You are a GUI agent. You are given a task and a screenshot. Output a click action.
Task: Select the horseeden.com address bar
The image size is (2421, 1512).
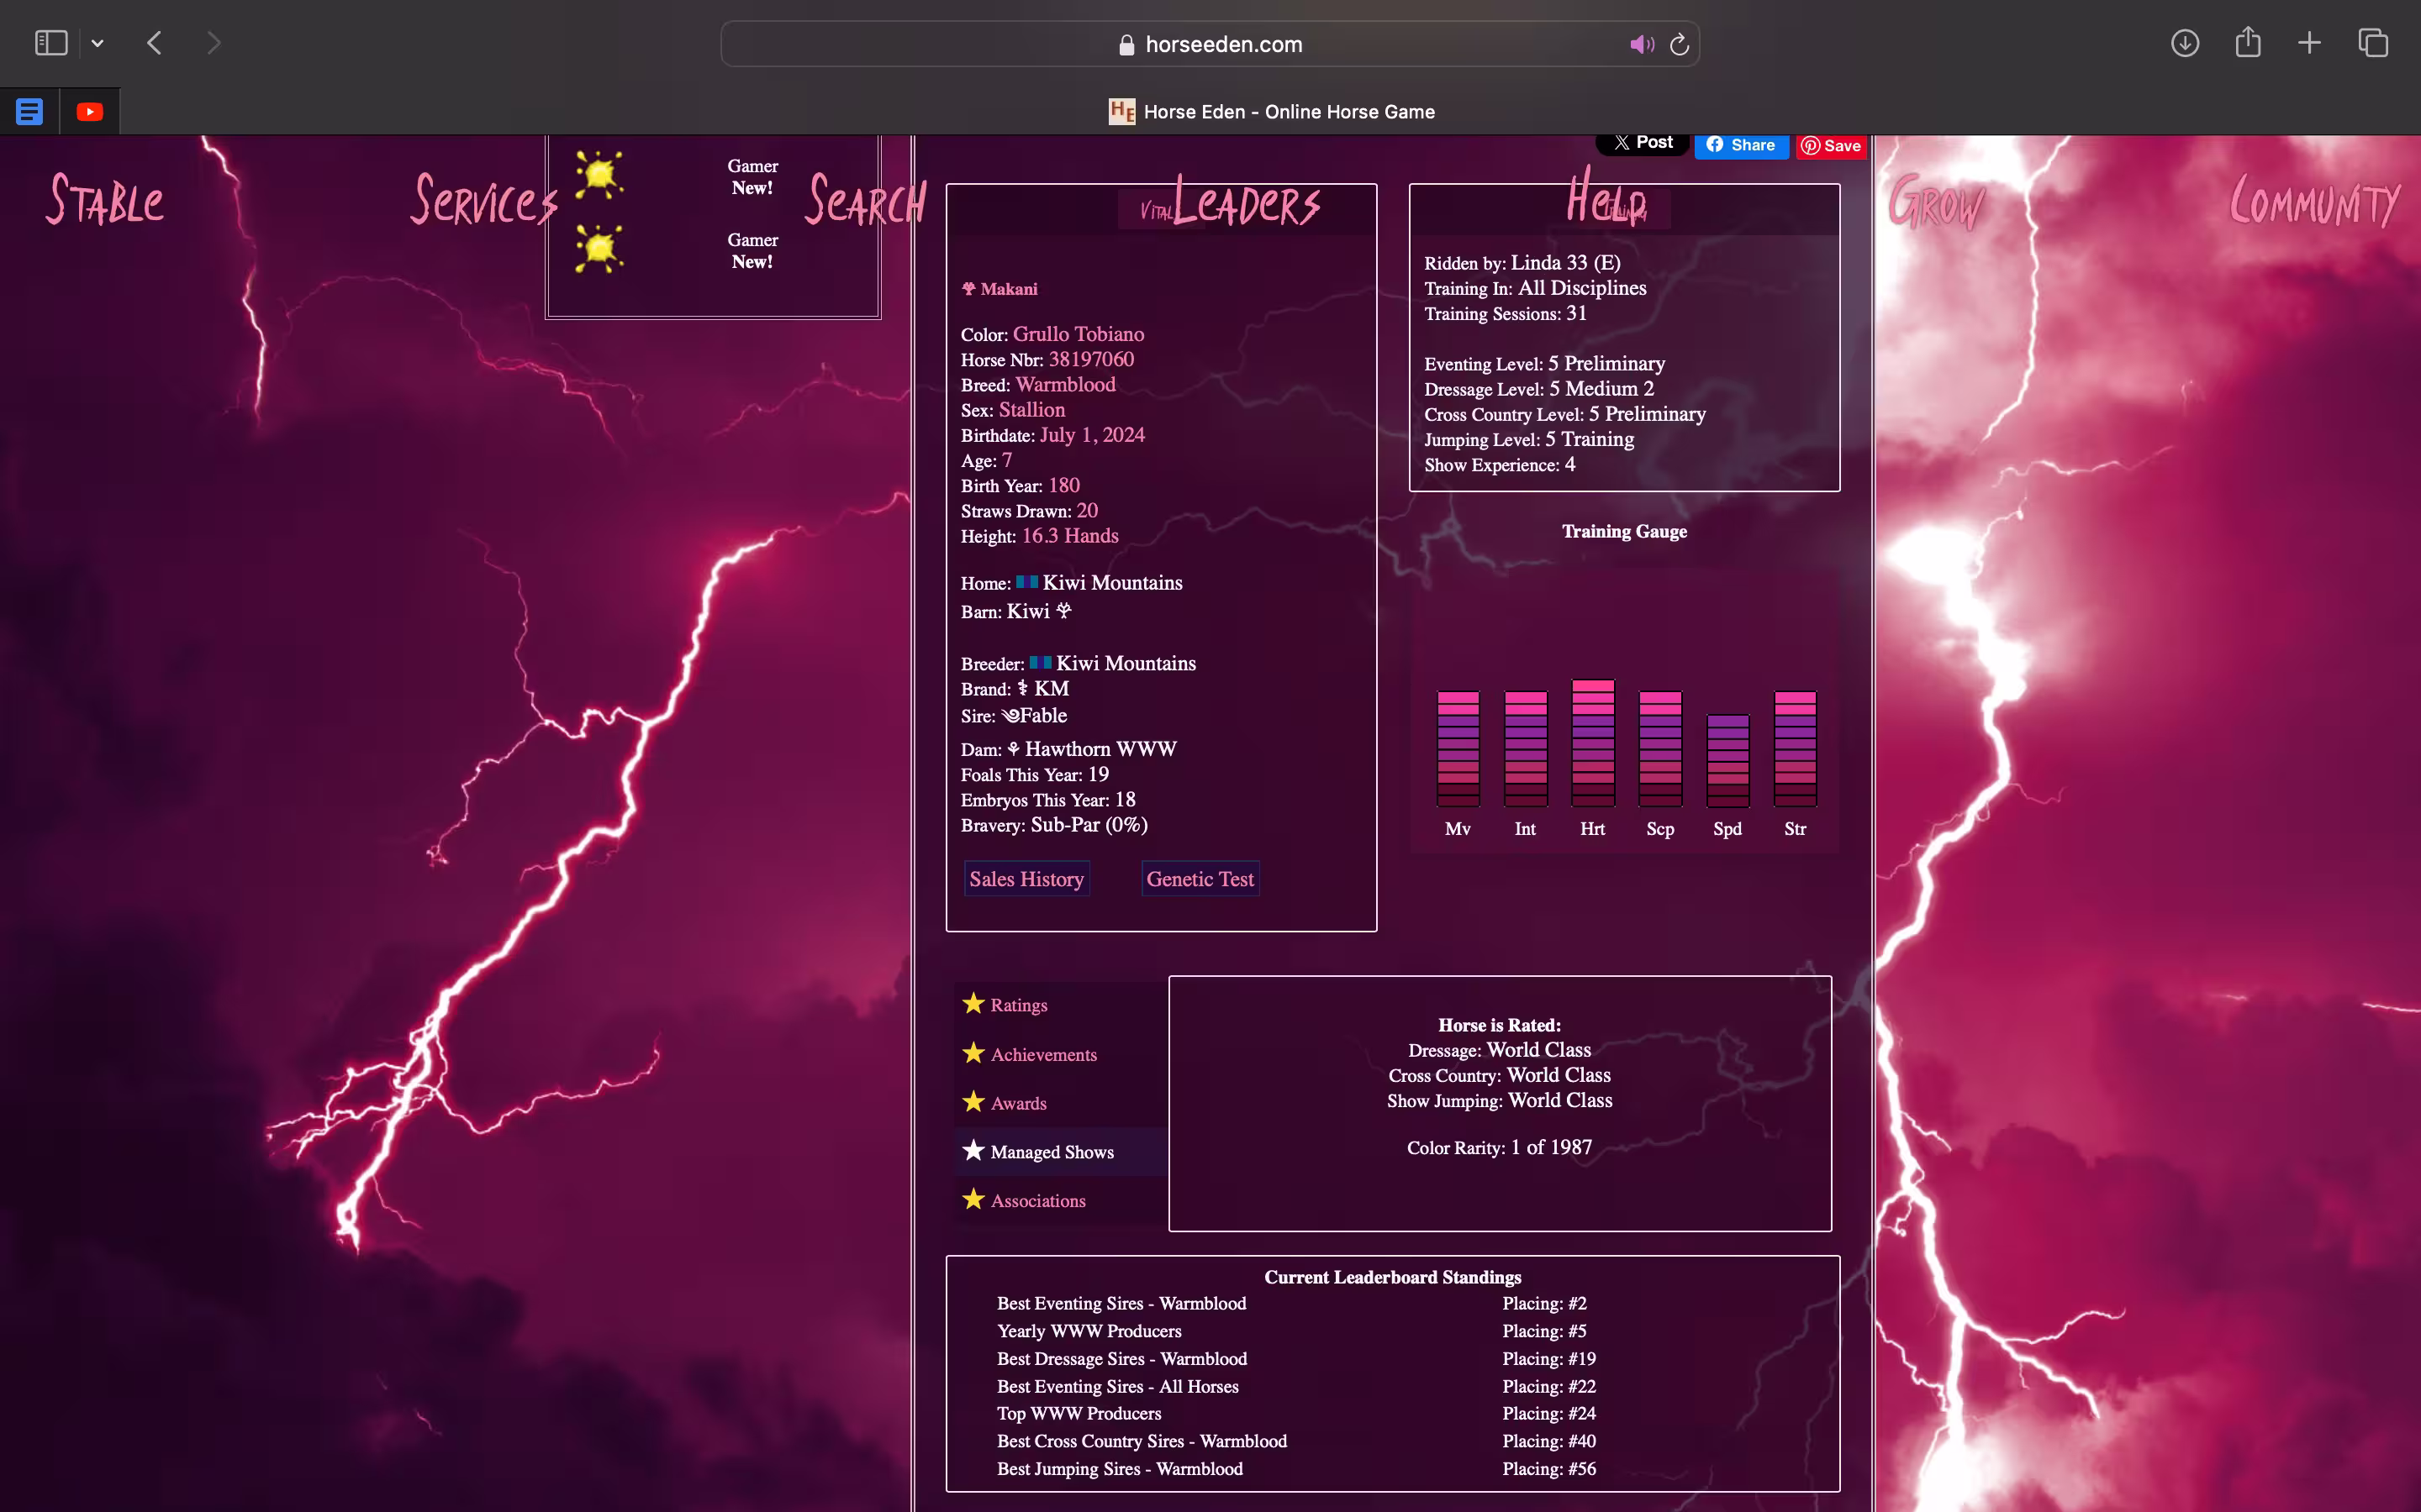click(x=1210, y=44)
